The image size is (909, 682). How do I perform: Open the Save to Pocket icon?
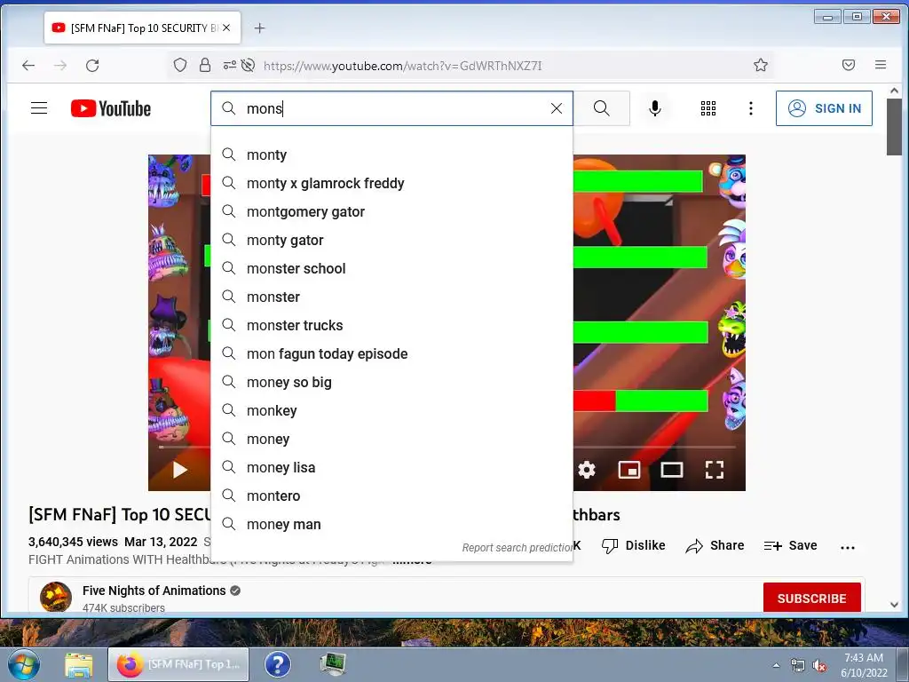[x=849, y=65]
